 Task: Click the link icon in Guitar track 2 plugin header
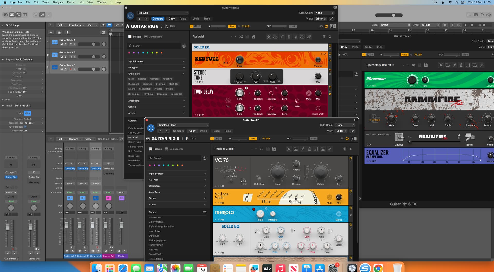(x=332, y=19)
